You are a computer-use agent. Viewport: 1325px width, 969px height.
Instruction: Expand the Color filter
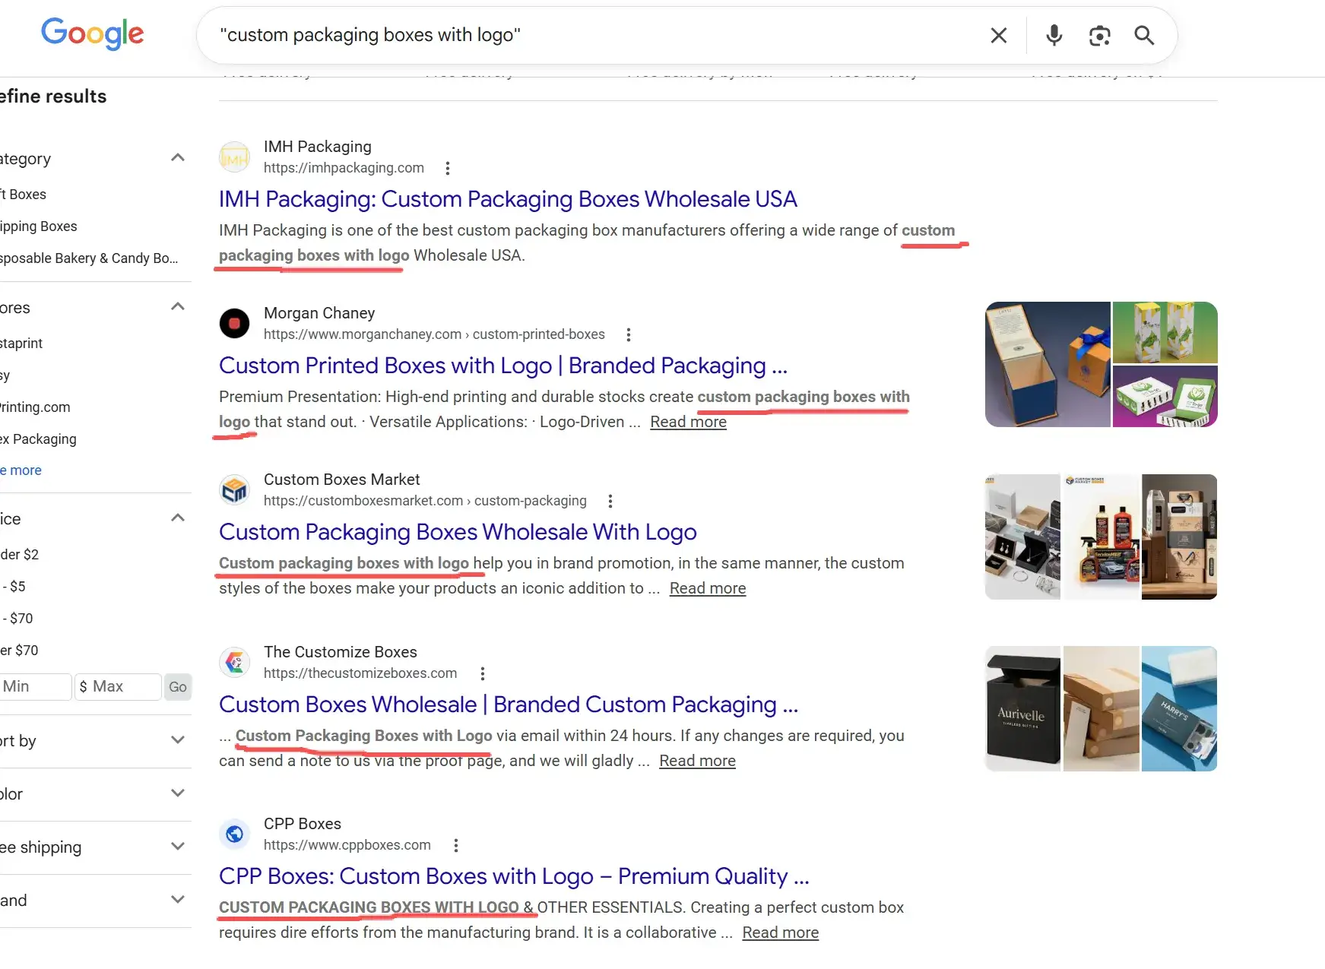(178, 793)
